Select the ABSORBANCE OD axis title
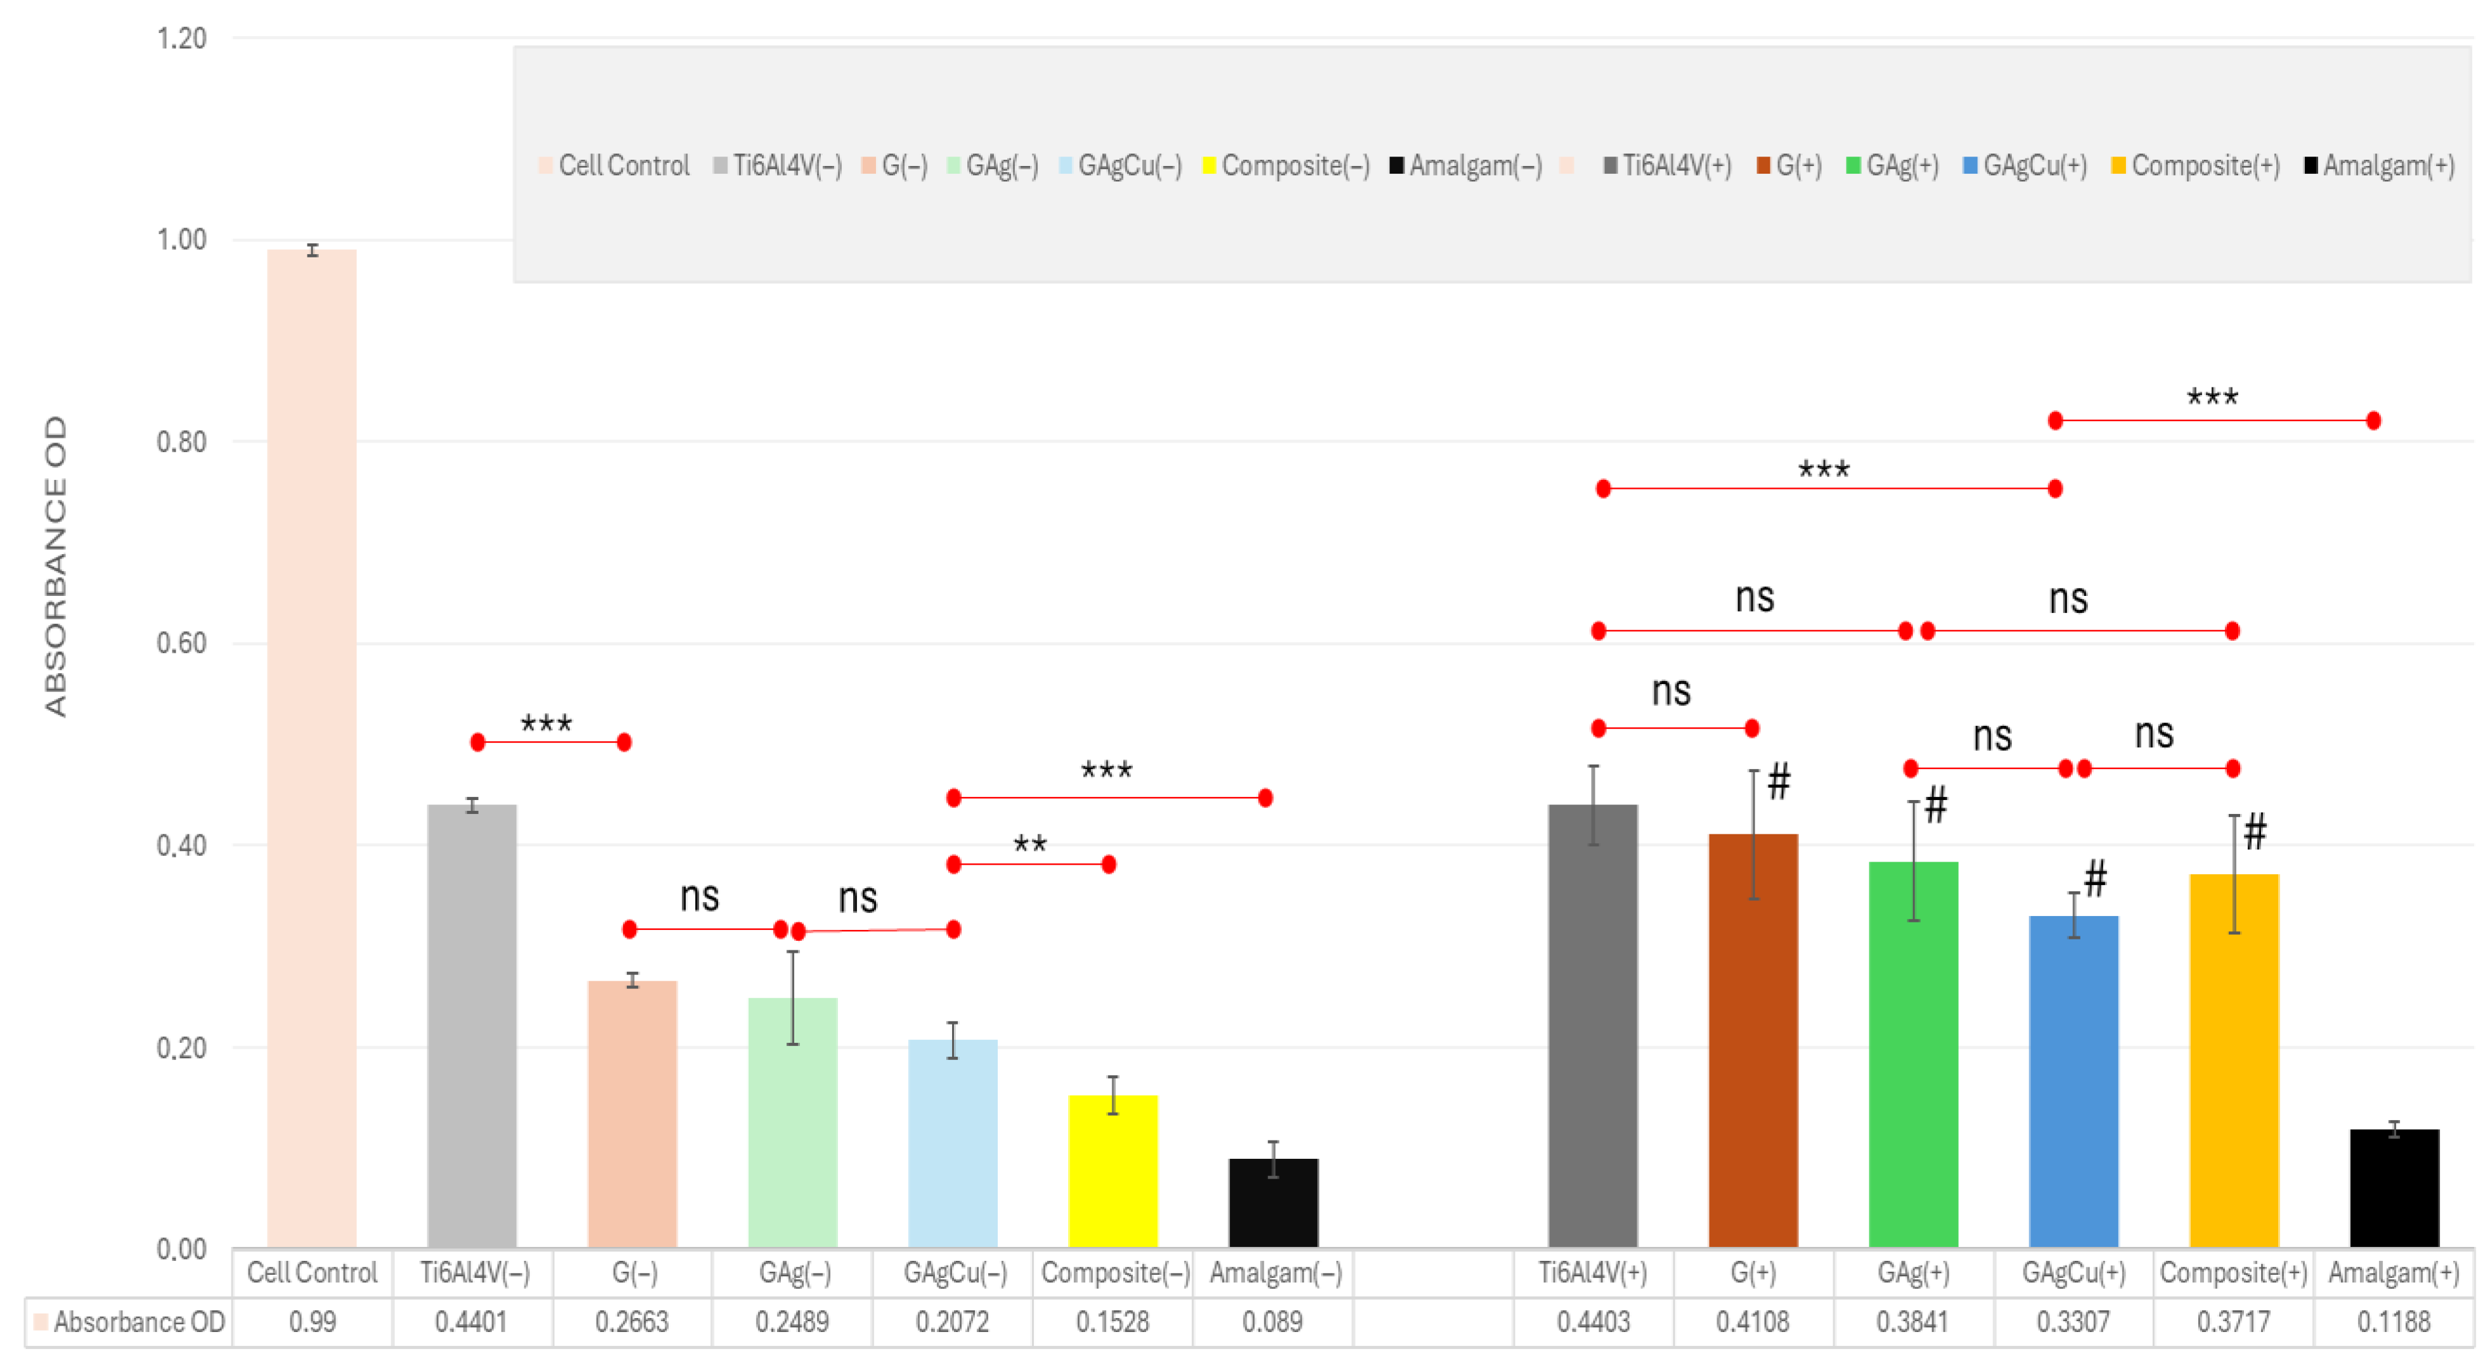2481x1363 pixels. tap(56, 566)
